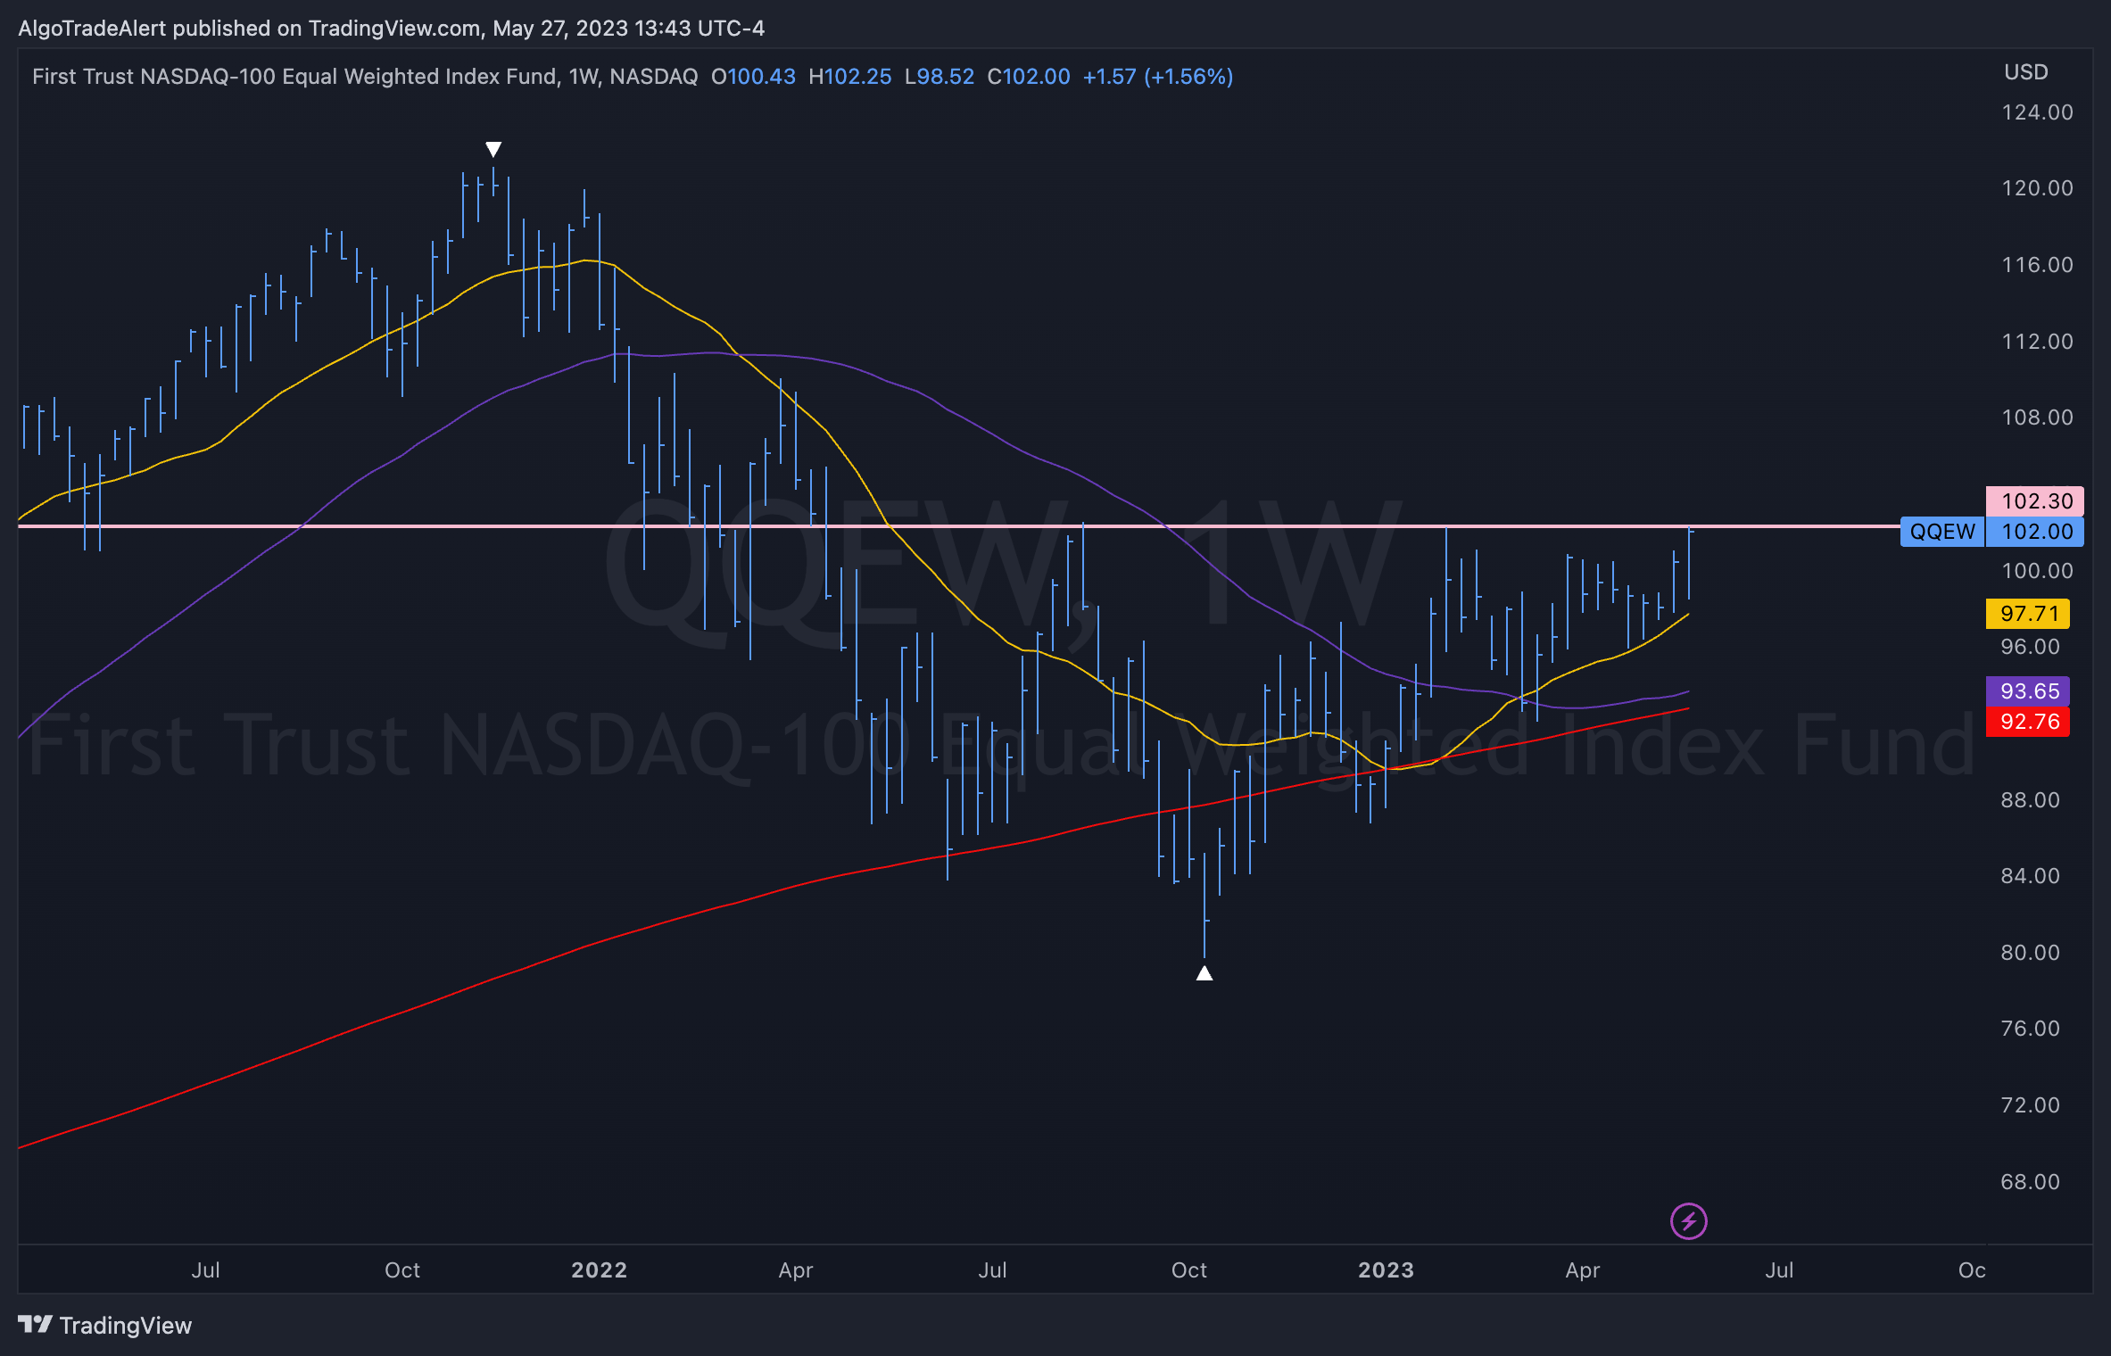Image resolution: width=2111 pixels, height=1356 pixels.
Task: Click the fund title in chart legend
Action: pyautogui.click(x=365, y=77)
